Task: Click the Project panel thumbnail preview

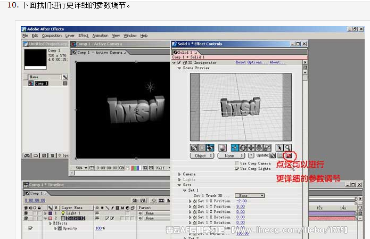Action: pos(35,59)
